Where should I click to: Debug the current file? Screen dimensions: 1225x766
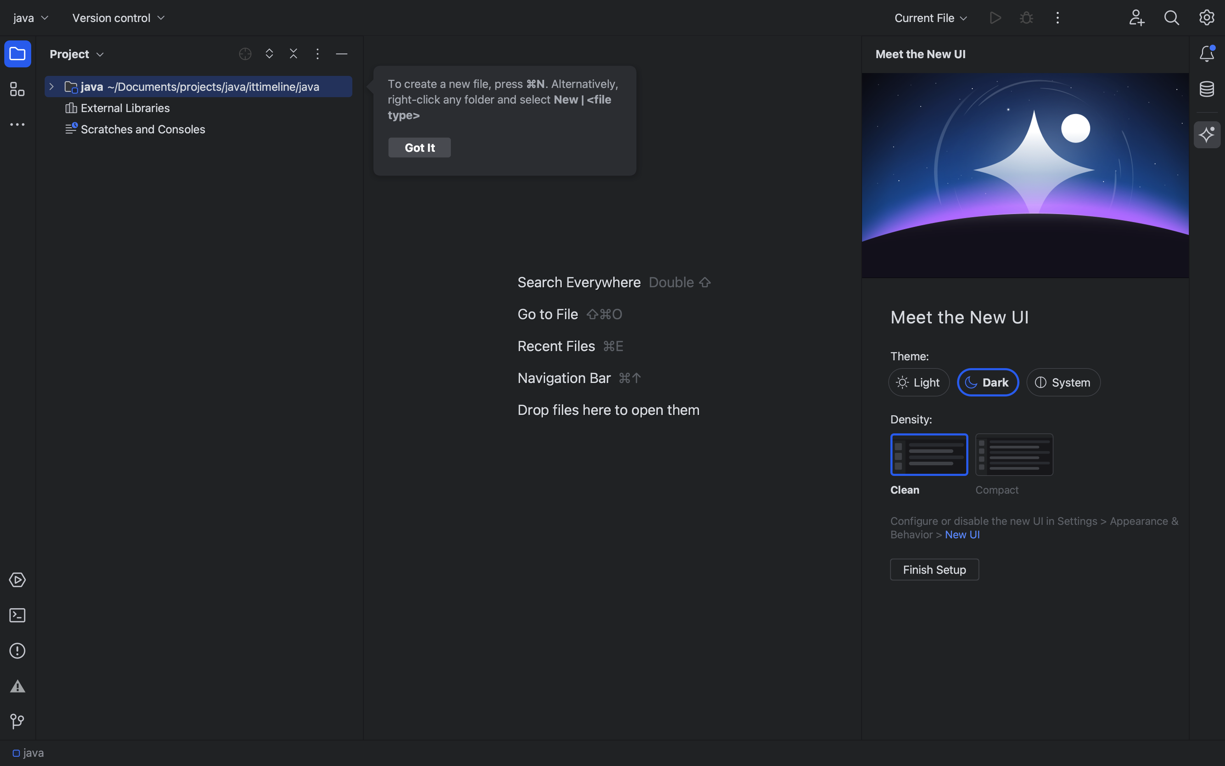click(x=1026, y=18)
